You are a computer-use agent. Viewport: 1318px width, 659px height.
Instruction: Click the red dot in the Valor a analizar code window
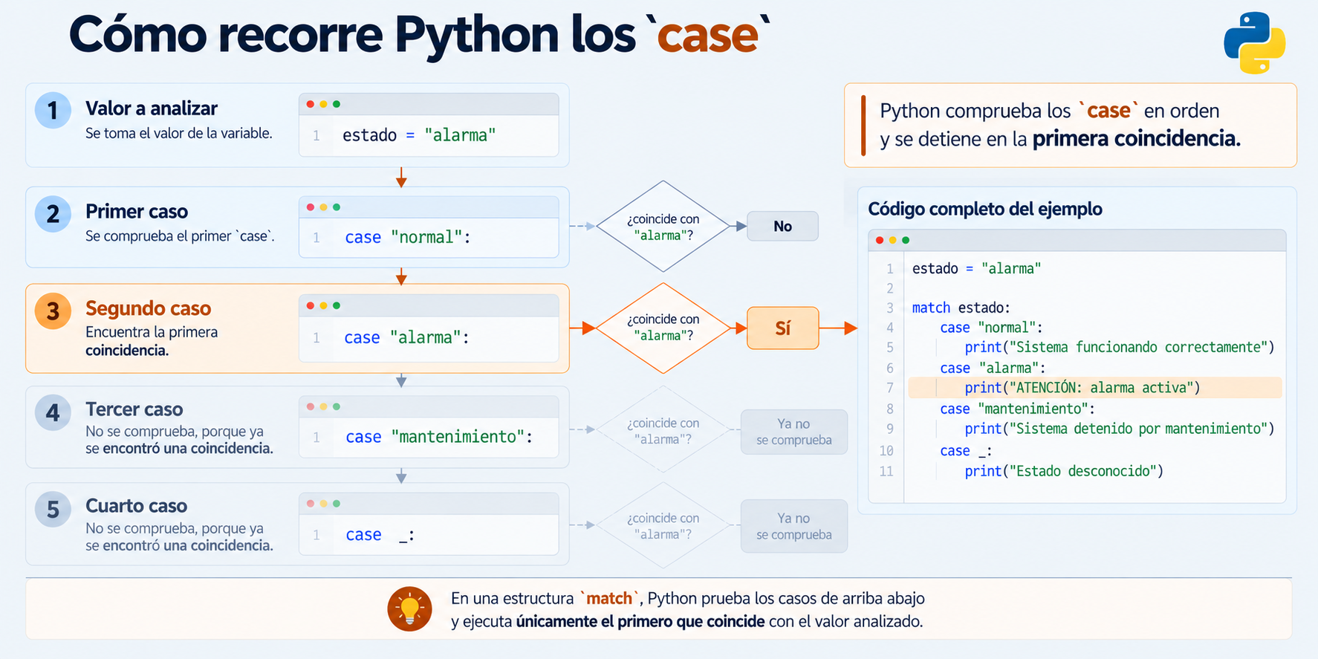(x=311, y=104)
